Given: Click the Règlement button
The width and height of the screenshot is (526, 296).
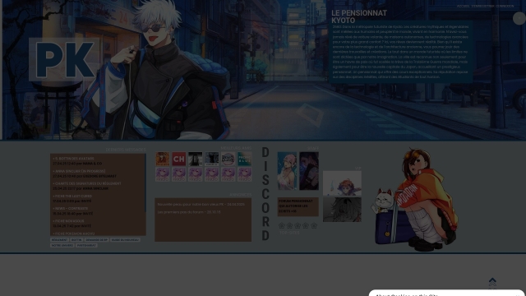Looking at the screenshot, I should (x=59, y=240).
